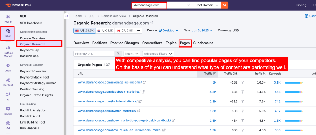Open external icon for average-us-income row
316x135 pixels.
144,82
